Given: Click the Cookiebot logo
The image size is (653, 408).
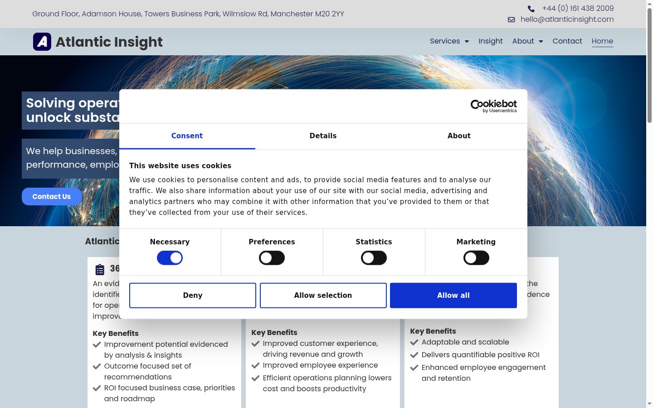Looking at the screenshot, I should 494,106.
